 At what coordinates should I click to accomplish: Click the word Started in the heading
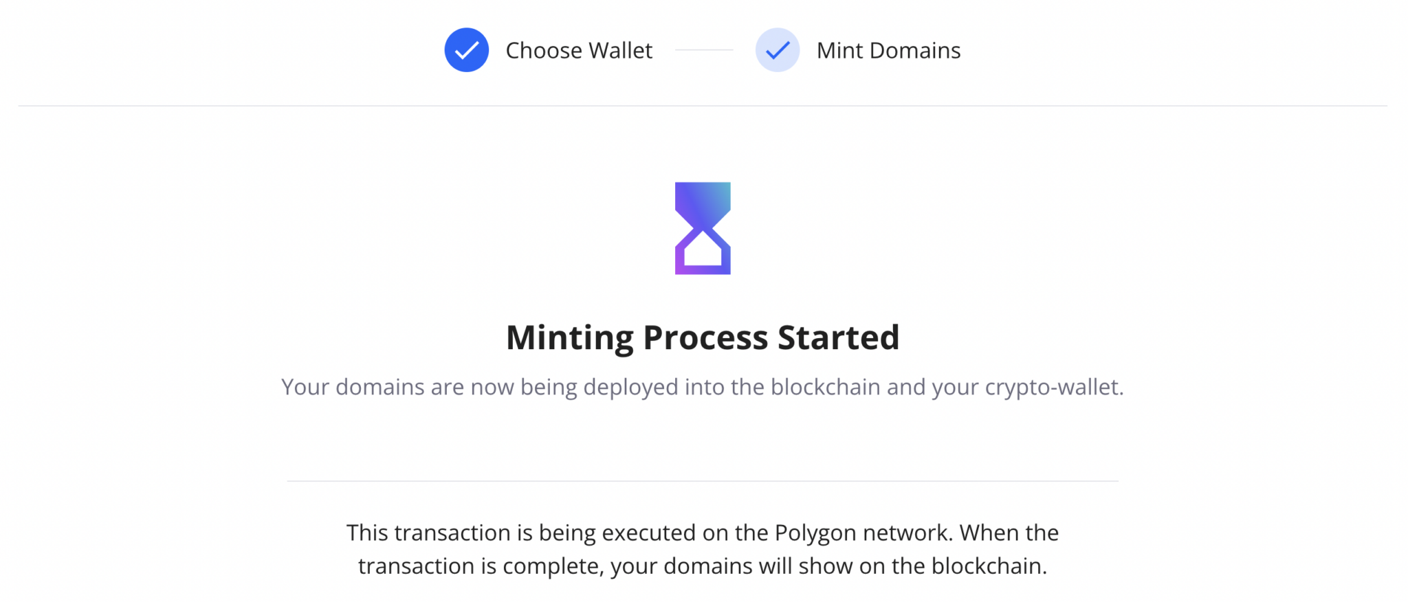(838, 338)
